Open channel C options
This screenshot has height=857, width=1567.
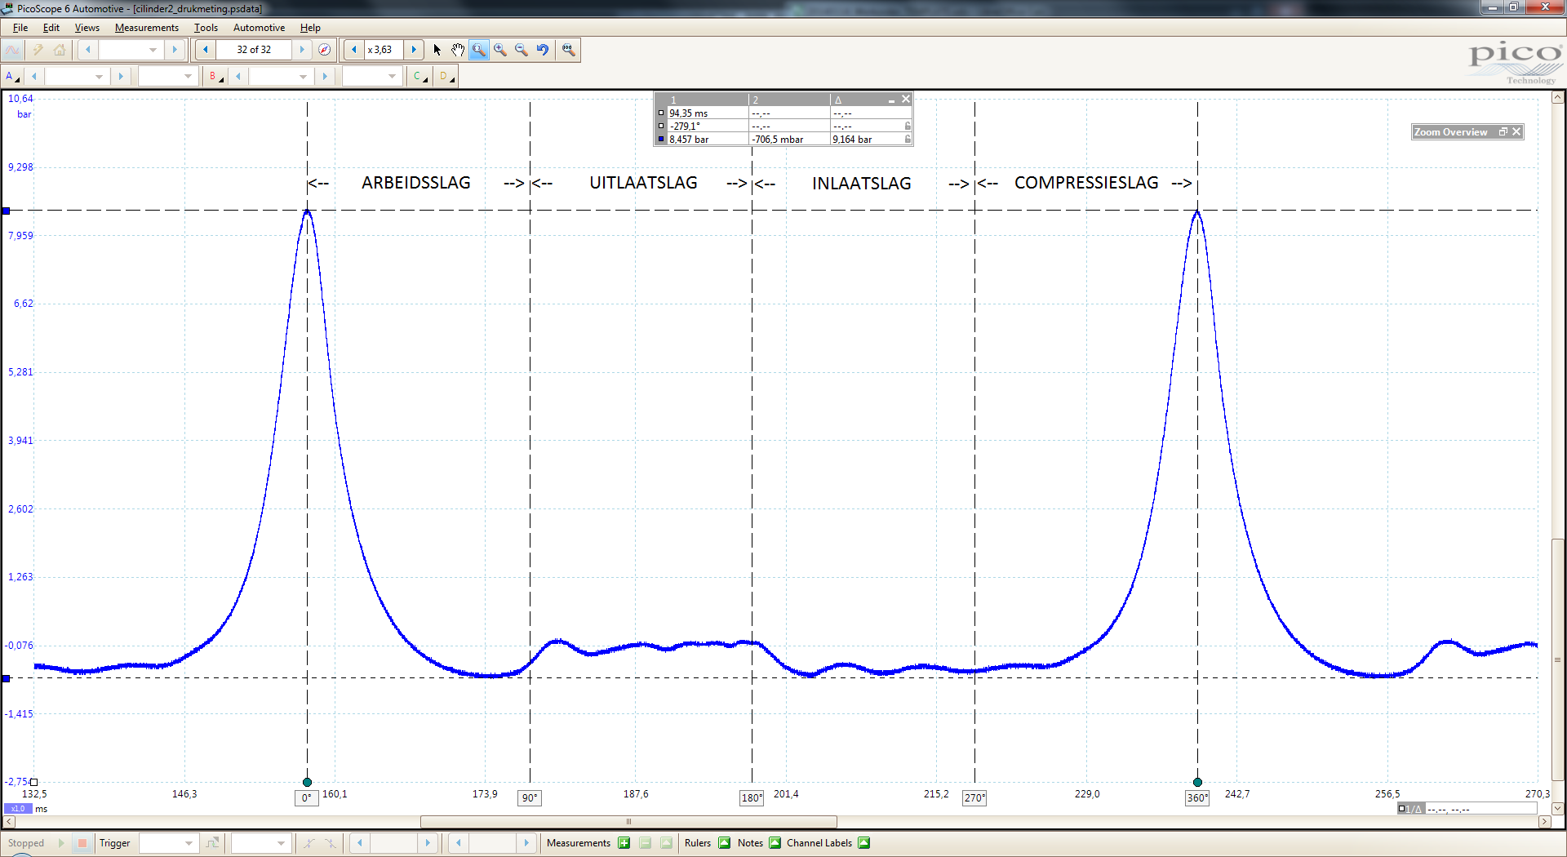click(x=419, y=76)
